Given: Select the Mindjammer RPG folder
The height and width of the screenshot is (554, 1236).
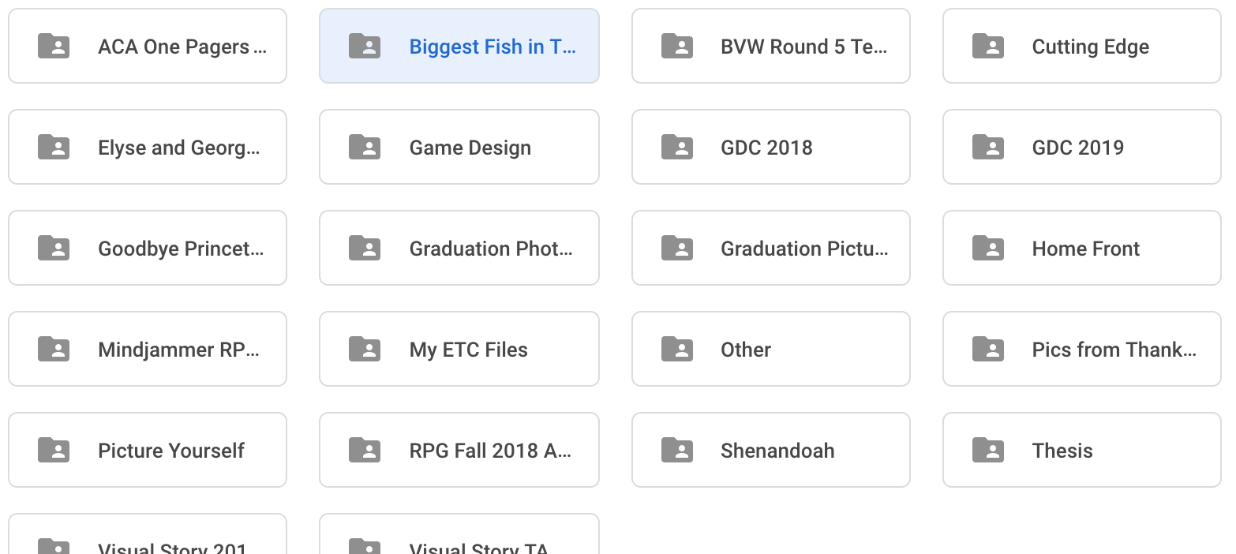Looking at the screenshot, I should pos(178,350).
